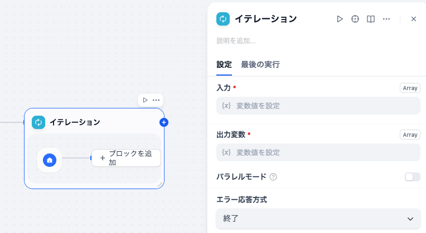Image resolution: width=426 pixels, height=233 pixels.
Task: Toggle パラレルモード switch on
Action: point(412,177)
